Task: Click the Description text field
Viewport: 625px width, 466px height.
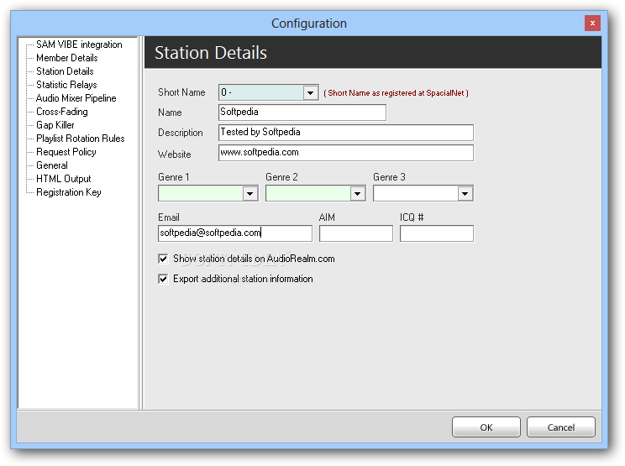Action: [346, 133]
